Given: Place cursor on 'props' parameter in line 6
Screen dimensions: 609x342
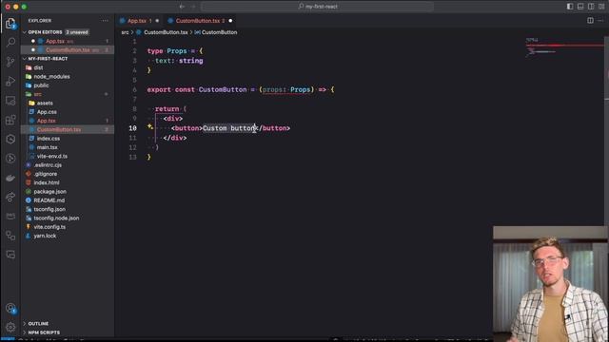Looking at the screenshot, I should 272,89.
